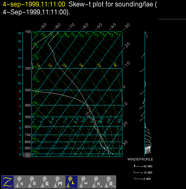The height and width of the screenshot is (189, 186).
Task: Click the -90 temperature axis label
Action: click(x=42, y=27)
